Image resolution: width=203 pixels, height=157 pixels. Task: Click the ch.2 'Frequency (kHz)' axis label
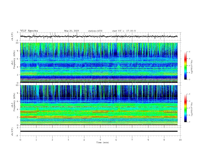tap(14, 102)
